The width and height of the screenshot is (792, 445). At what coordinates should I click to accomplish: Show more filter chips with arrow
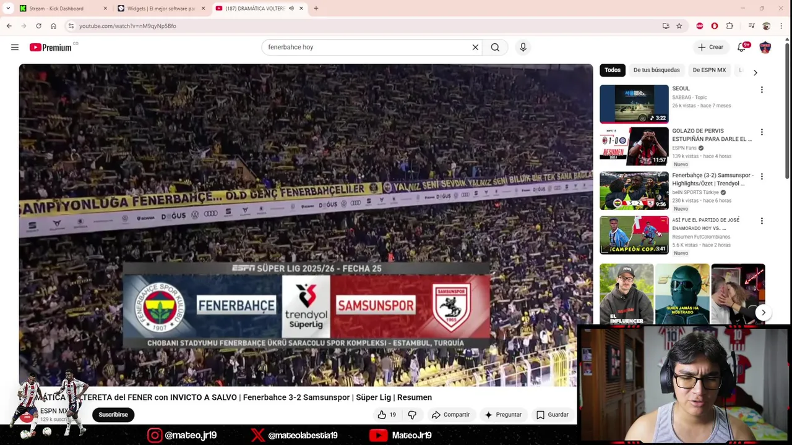click(755, 73)
